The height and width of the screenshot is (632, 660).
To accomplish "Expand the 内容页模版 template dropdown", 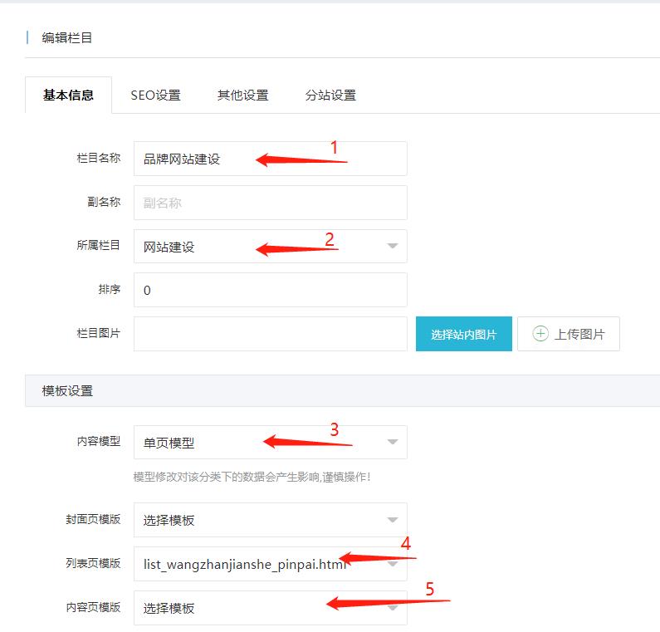I will point(270,608).
